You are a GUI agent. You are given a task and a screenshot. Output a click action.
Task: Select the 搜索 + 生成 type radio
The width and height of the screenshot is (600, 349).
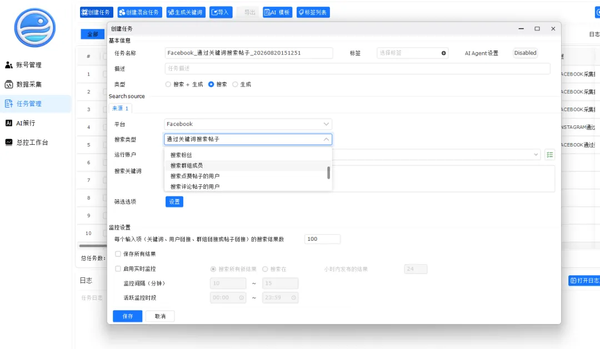pos(168,84)
